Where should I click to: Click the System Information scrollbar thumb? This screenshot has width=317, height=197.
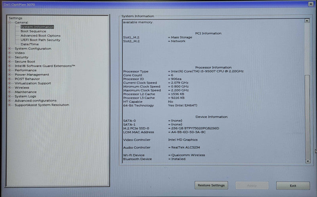(x=307, y=117)
